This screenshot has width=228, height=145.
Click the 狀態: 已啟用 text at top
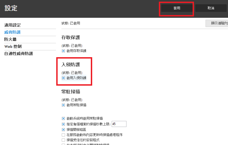[x=71, y=23]
